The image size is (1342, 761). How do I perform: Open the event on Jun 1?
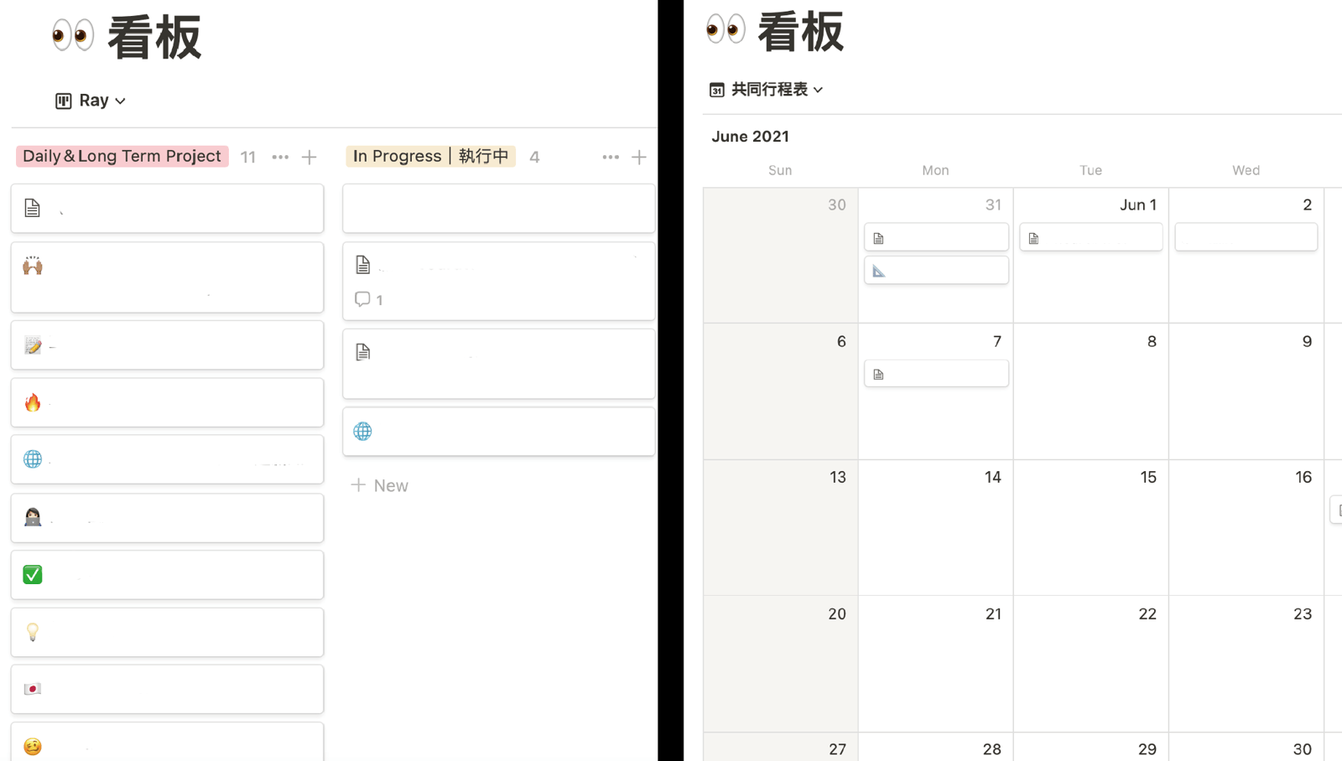tap(1090, 237)
